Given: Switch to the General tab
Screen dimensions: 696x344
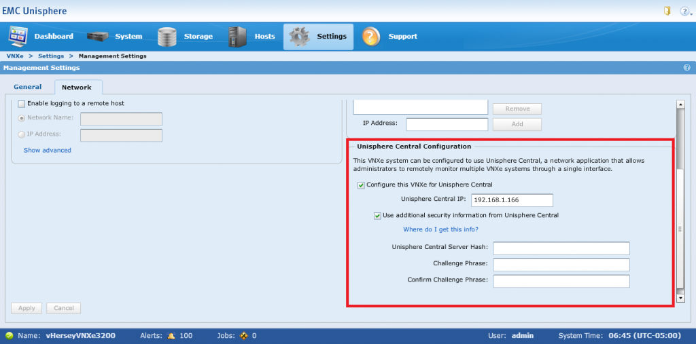Looking at the screenshot, I should click(28, 87).
